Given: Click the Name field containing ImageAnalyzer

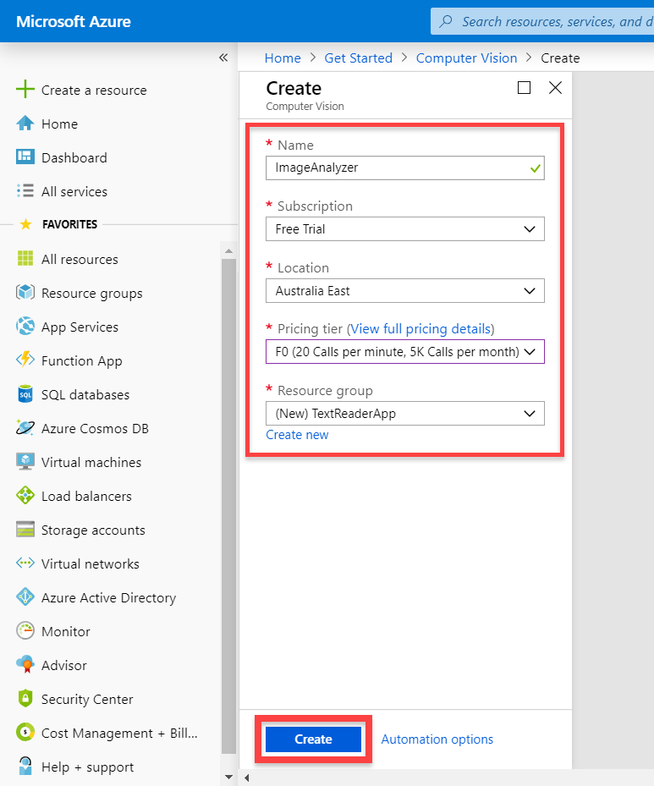Looking at the screenshot, I should click(405, 168).
